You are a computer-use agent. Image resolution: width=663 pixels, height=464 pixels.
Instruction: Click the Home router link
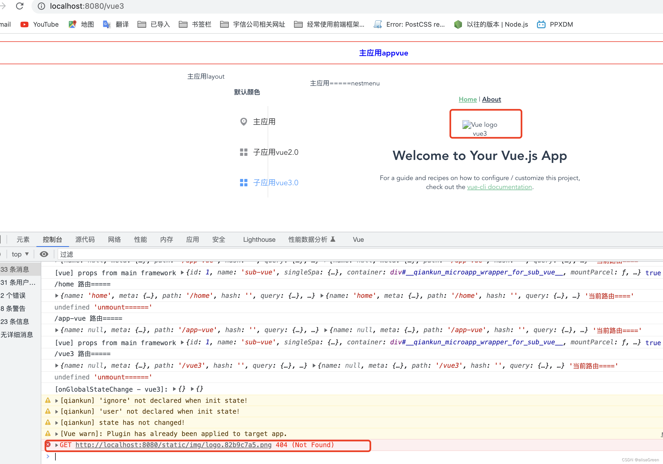(468, 99)
